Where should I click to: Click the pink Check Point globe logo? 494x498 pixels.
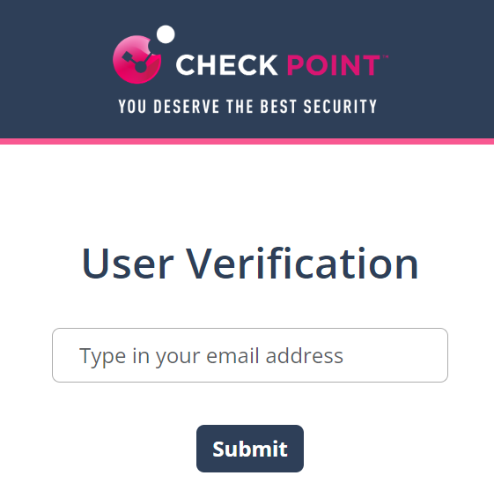(x=136, y=59)
